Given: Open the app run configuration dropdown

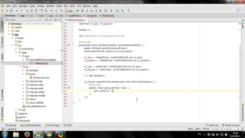Looking at the screenshot, I should 70,11.
